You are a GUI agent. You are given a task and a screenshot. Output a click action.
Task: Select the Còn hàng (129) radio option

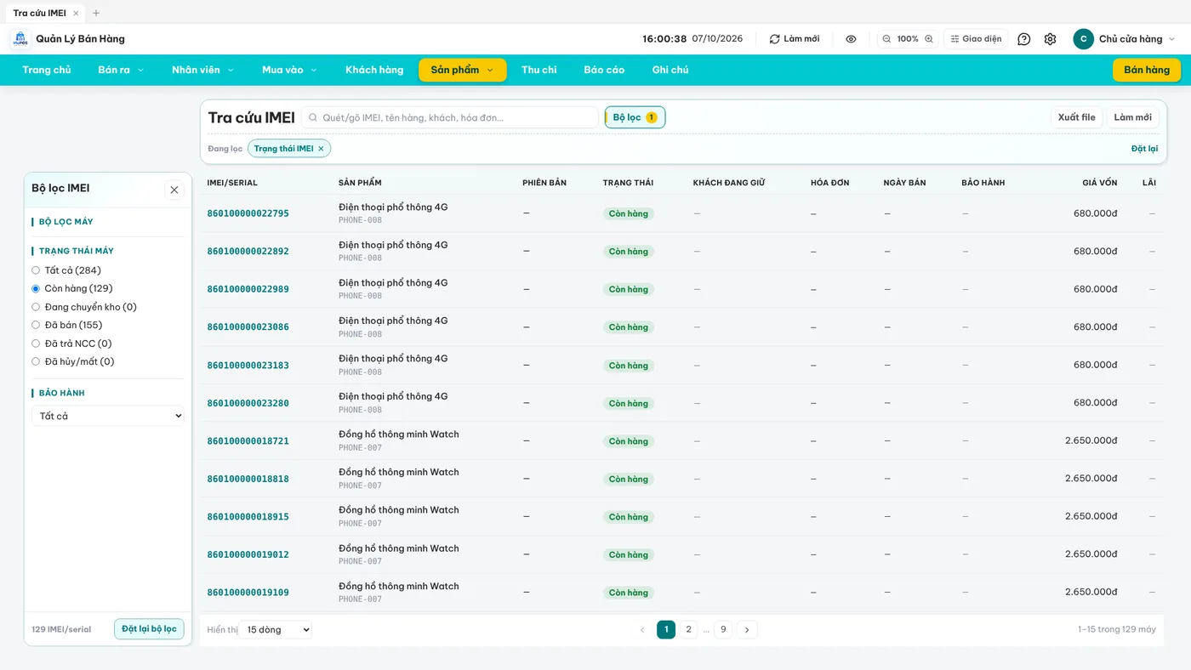click(36, 289)
